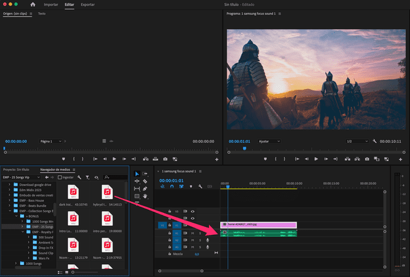Open the Ajustar zoom level dropdown
The width and height of the screenshot is (410, 277).
click(269, 141)
